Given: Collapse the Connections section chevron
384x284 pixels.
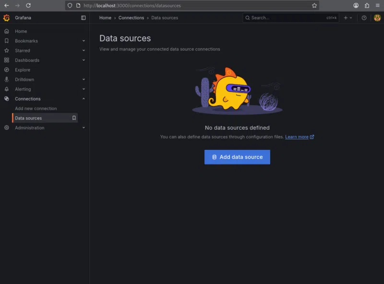Looking at the screenshot, I should tap(84, 99).
